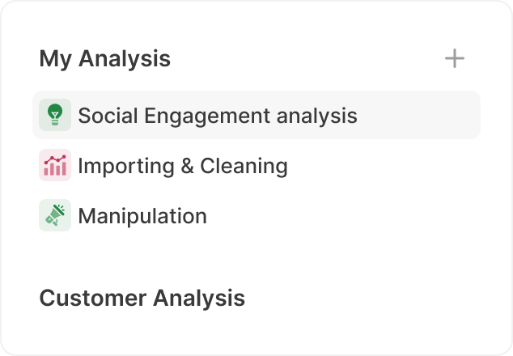Click the Customer Analysis heading text

pyautogui.click(x=142, y=298)
